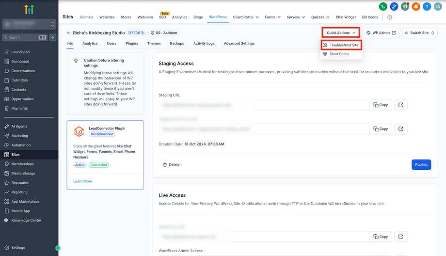Screen dimensions: 446x256
Task: Open Staging URL in new tab icon
Action: (401, 105)
